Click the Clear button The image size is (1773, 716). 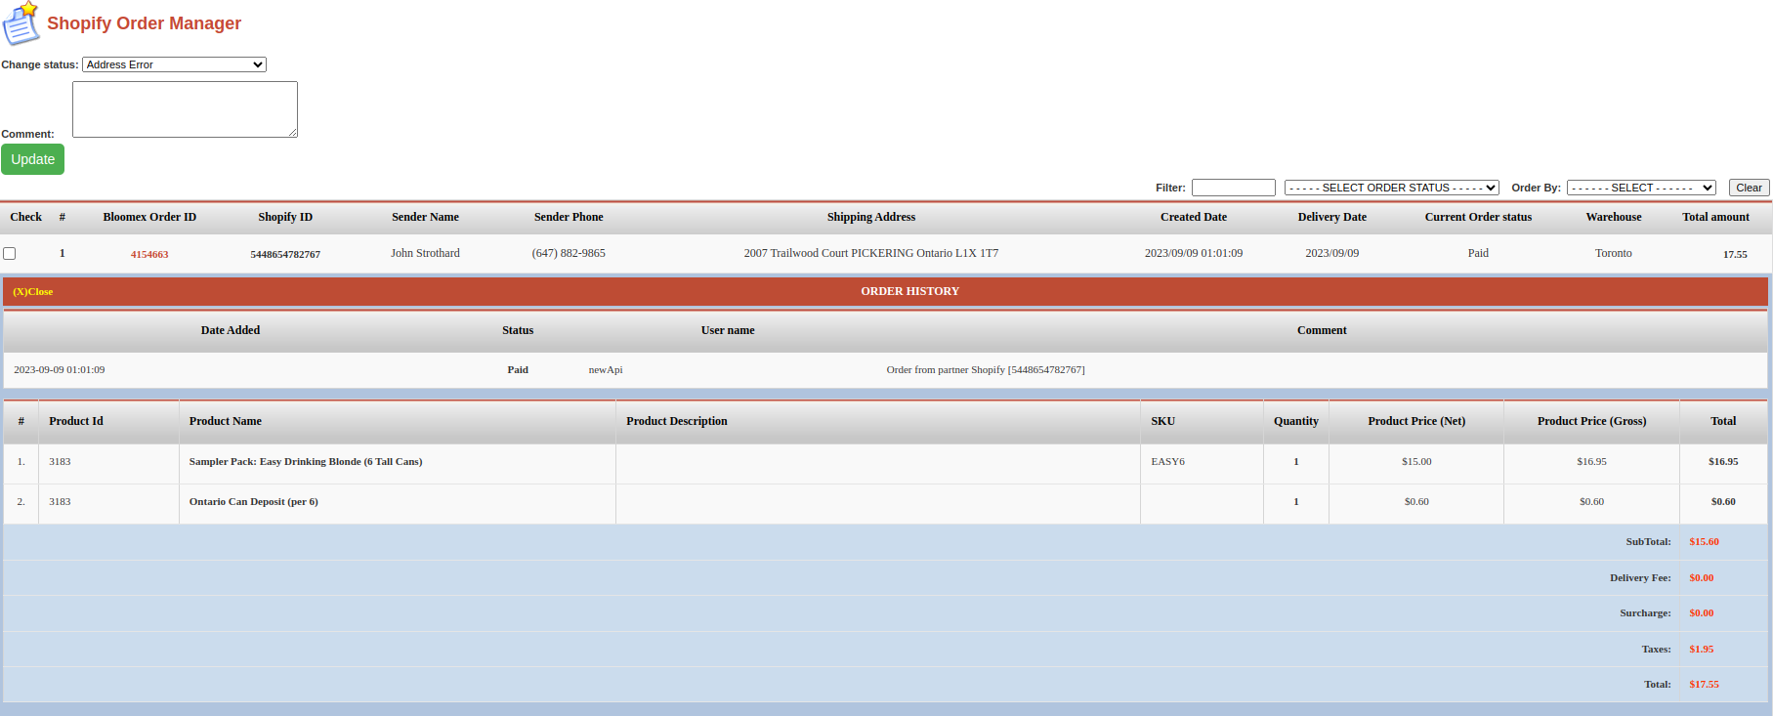click(1749, 188)
